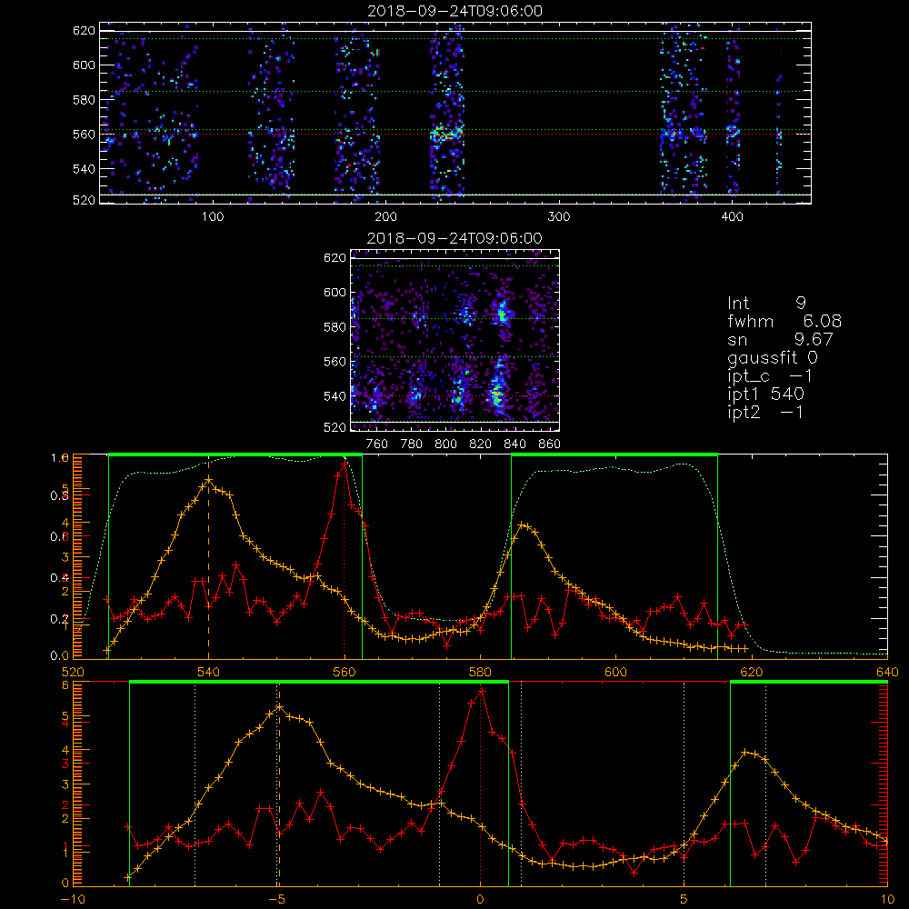
Task: Click the orange peak at 540 in profile plot
Action: click(x=209, y=480)
